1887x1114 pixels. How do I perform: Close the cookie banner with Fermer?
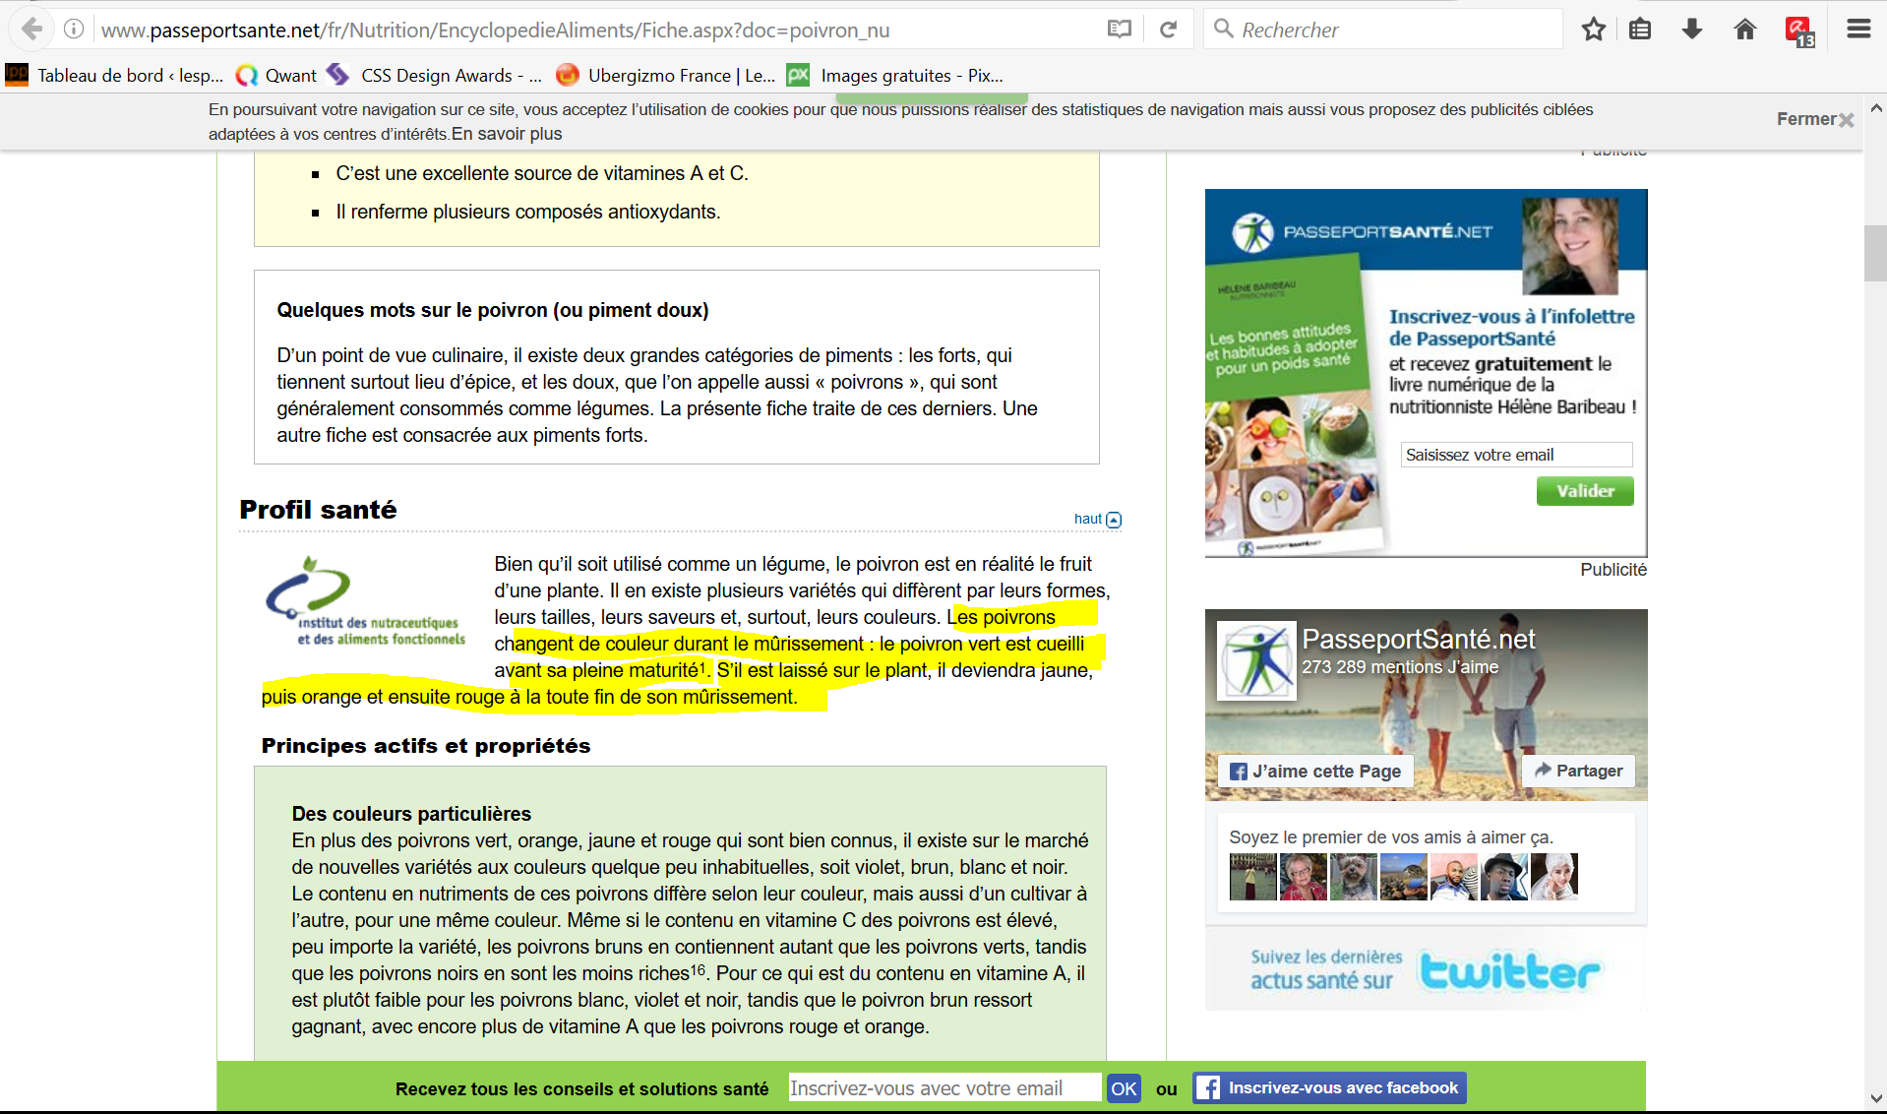coord(1814,119)
